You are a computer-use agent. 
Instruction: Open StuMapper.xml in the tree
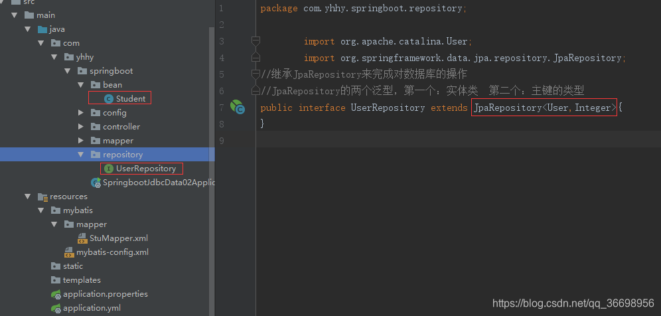[x=119, y=238]
